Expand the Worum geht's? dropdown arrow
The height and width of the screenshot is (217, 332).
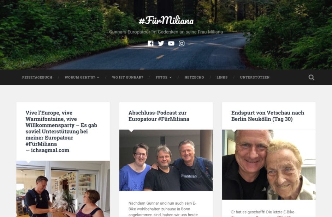[98, 77]
